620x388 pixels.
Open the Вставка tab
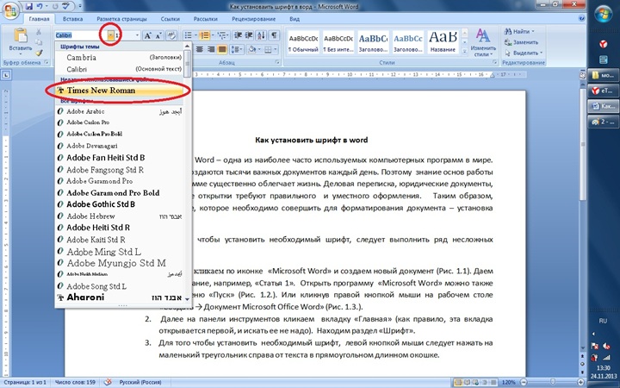72,19
